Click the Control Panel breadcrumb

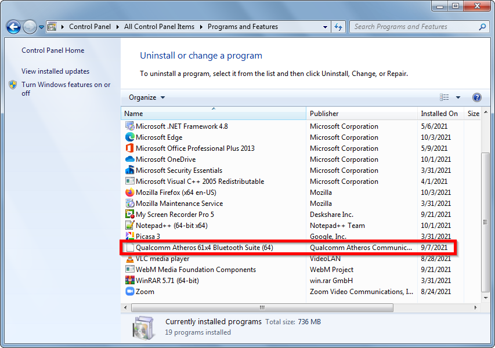pyautogui.click(x=90, y=26)
